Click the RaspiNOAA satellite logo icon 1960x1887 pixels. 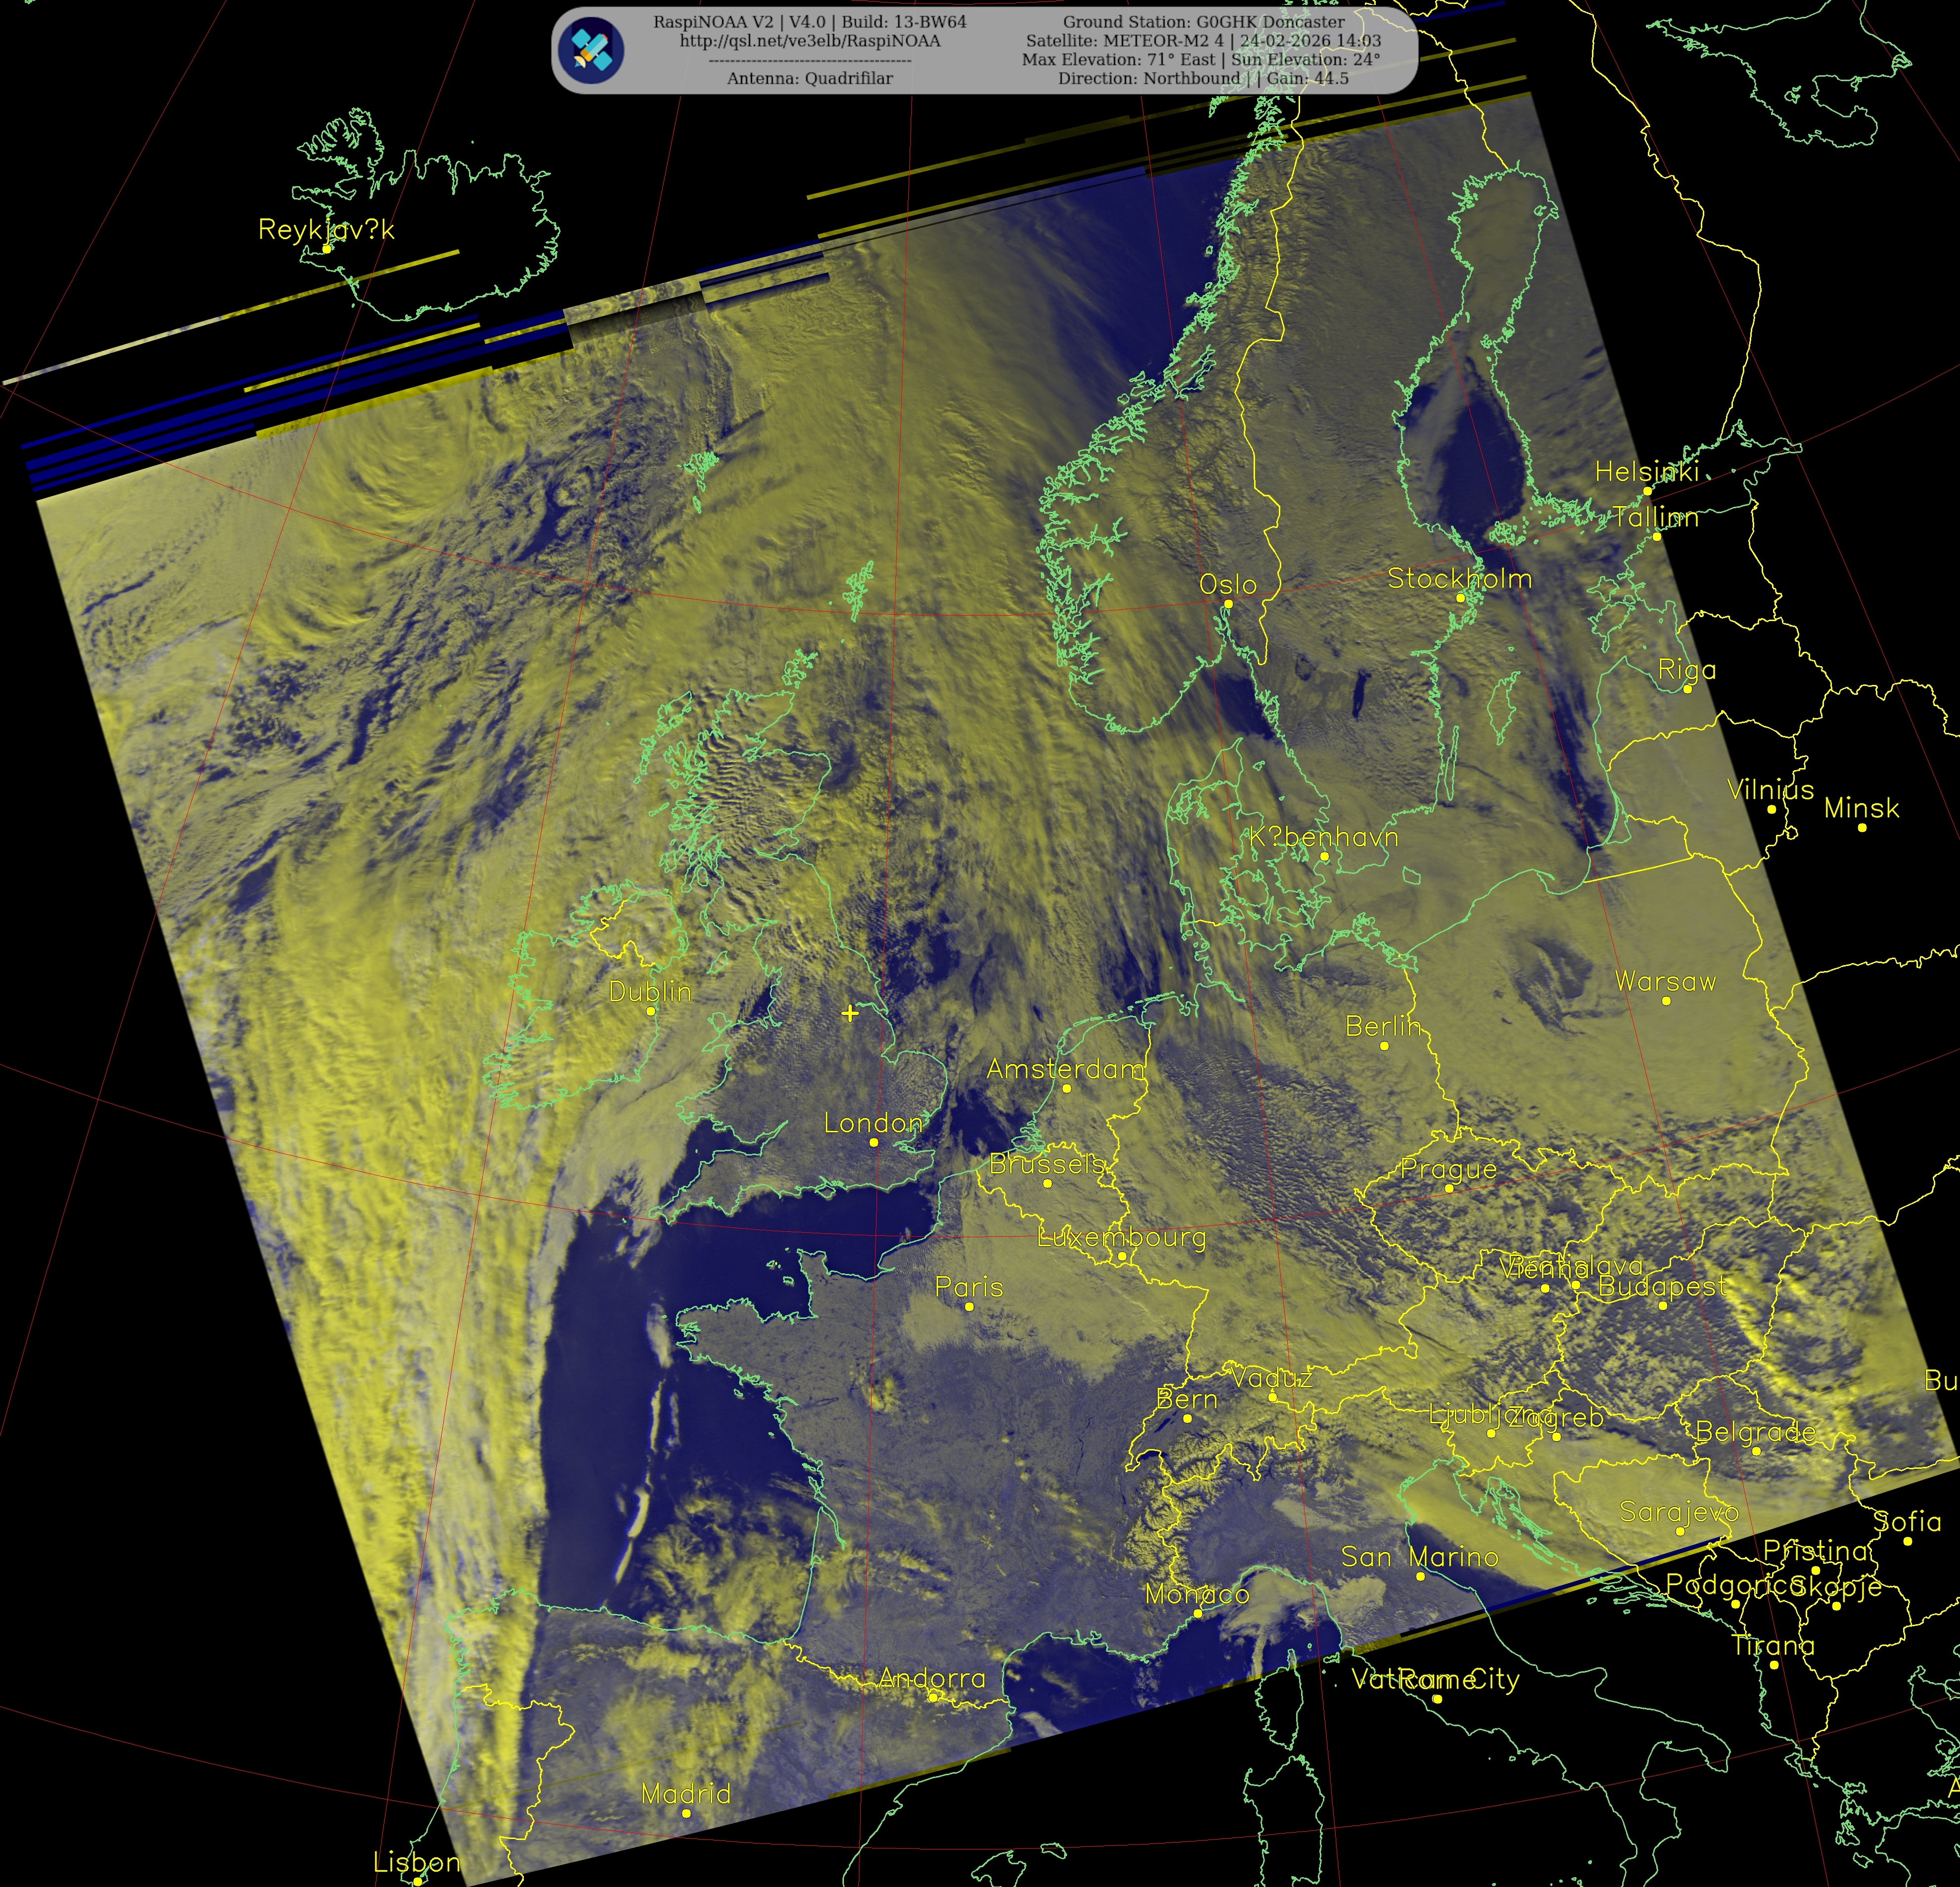[592, 50]
